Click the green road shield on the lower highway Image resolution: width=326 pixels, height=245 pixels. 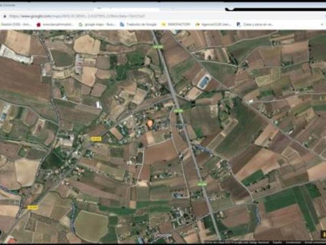click(x=202, y=184)
